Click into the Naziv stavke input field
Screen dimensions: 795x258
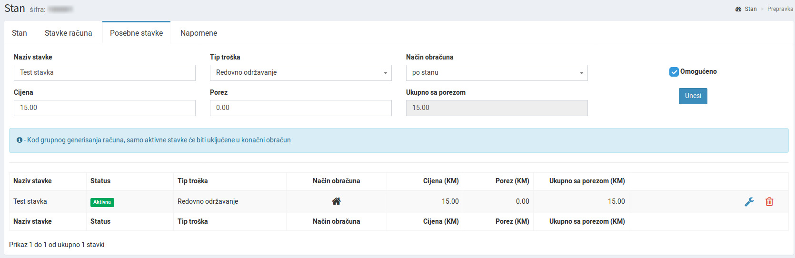[x=104, y=73]
